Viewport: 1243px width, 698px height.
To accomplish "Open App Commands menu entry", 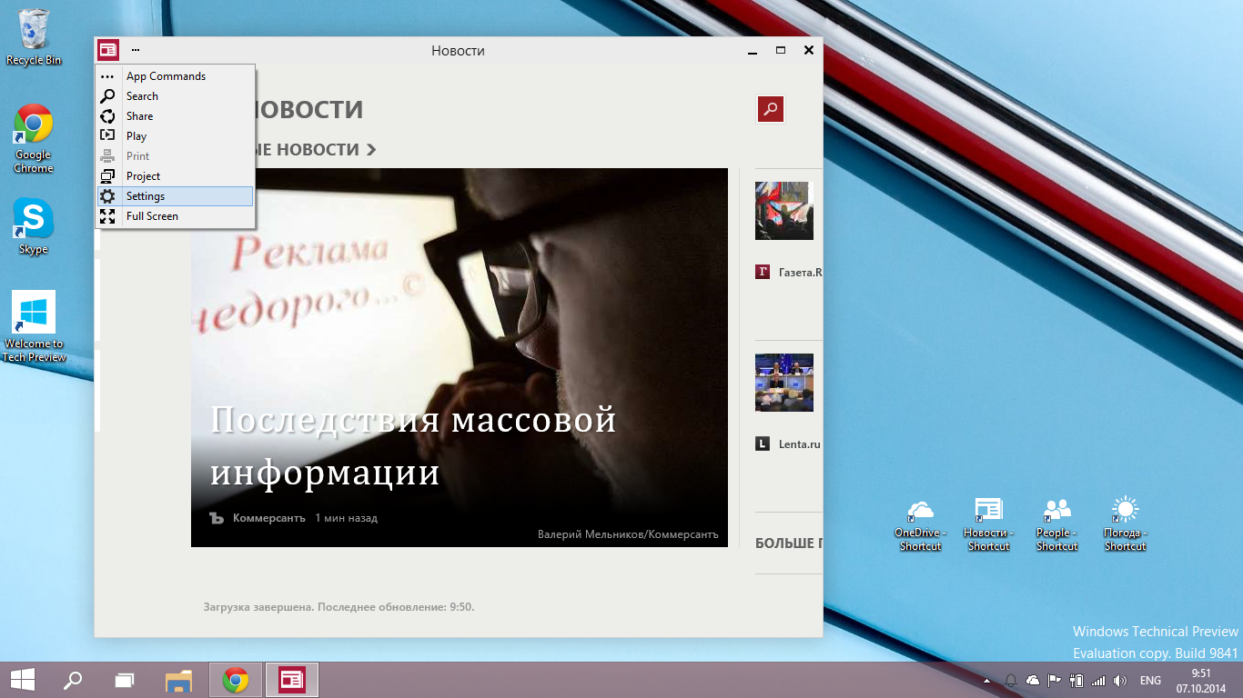I will [x=166, y=76].
